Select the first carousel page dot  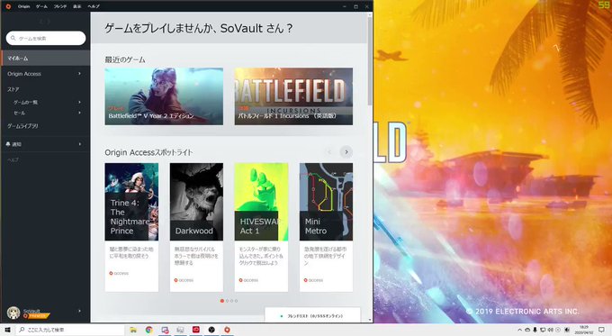(222, 301)
